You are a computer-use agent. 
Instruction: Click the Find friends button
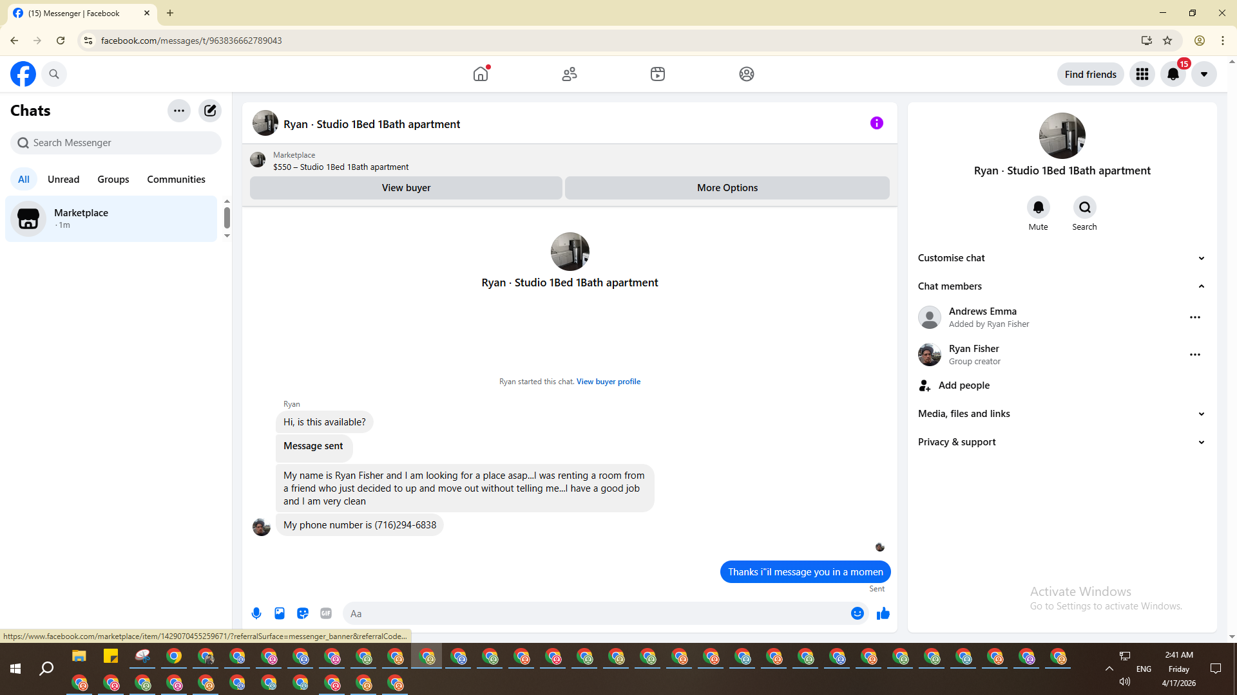pos(1091,74)
